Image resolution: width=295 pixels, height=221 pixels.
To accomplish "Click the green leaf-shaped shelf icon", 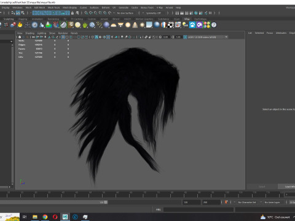I will [85, 25].
